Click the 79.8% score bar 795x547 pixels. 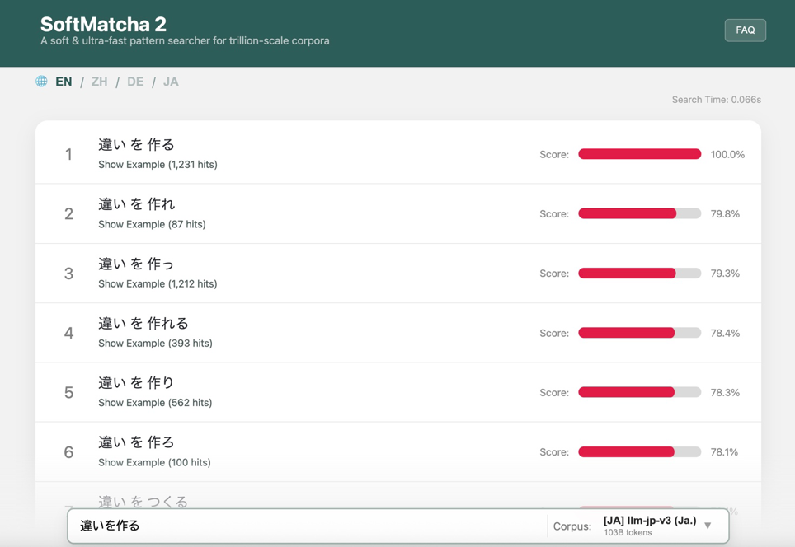click(640, 213)
